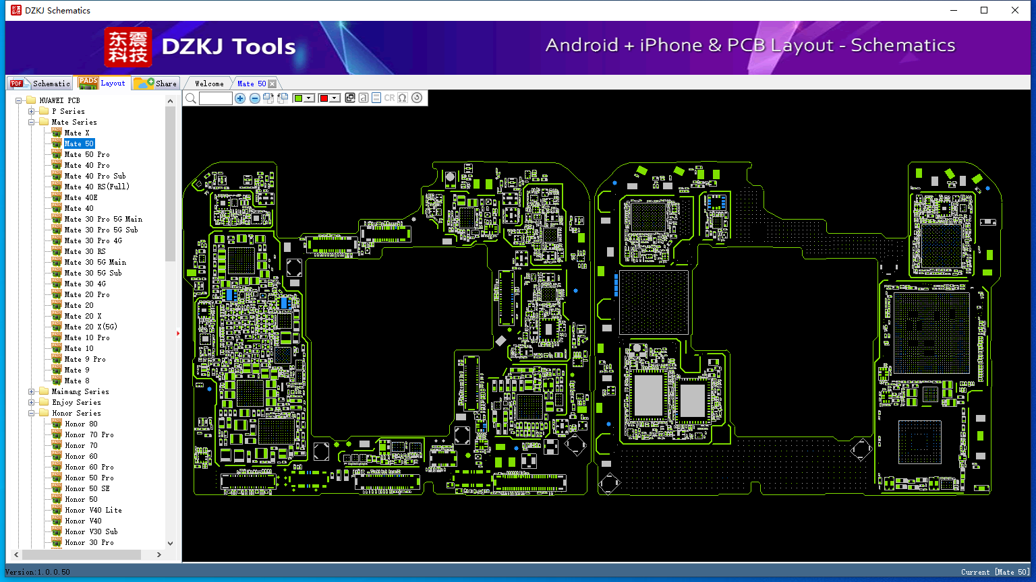
Task: Open Mate 50 Pro layout
Action: click(87, 154)
